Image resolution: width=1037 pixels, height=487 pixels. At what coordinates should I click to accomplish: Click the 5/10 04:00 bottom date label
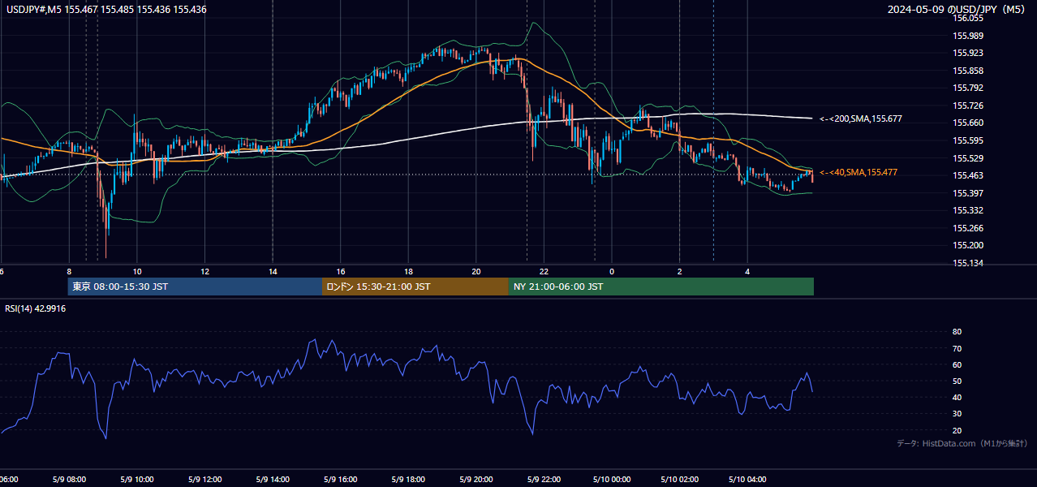coord(747,480)
